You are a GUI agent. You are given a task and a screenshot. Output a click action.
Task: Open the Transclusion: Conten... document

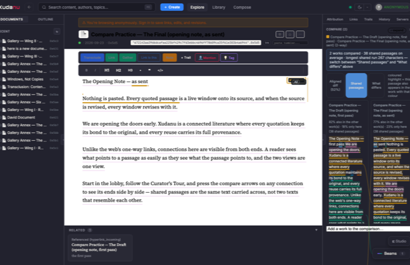pos(30,87)
